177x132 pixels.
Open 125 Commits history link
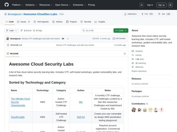click(119, 38)
